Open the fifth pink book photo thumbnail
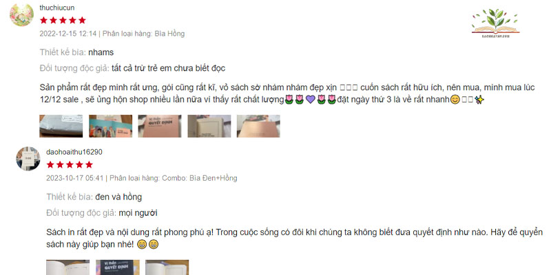Screen dimensions: 551x275 258,126
